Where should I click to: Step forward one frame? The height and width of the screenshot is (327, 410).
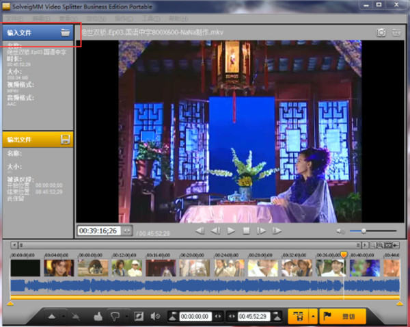[x=261, y=231]
